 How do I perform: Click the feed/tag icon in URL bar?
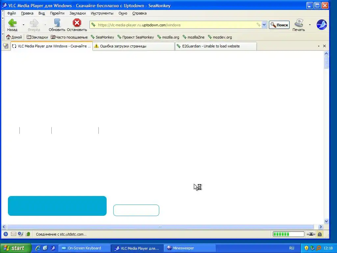point(258,25)
